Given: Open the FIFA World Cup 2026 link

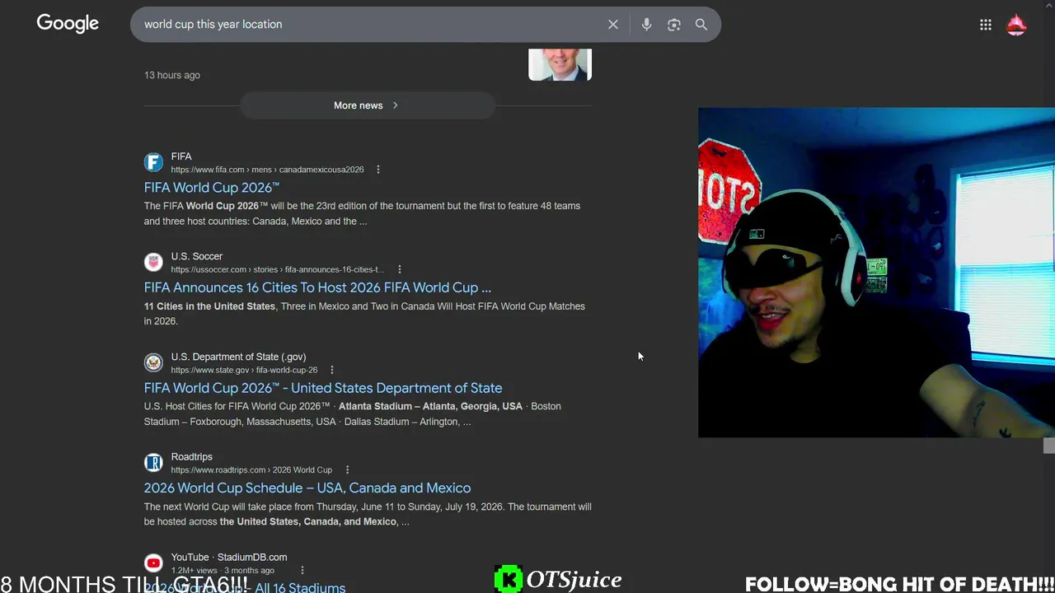Looking at the screenshot, I should pos(212,188).
